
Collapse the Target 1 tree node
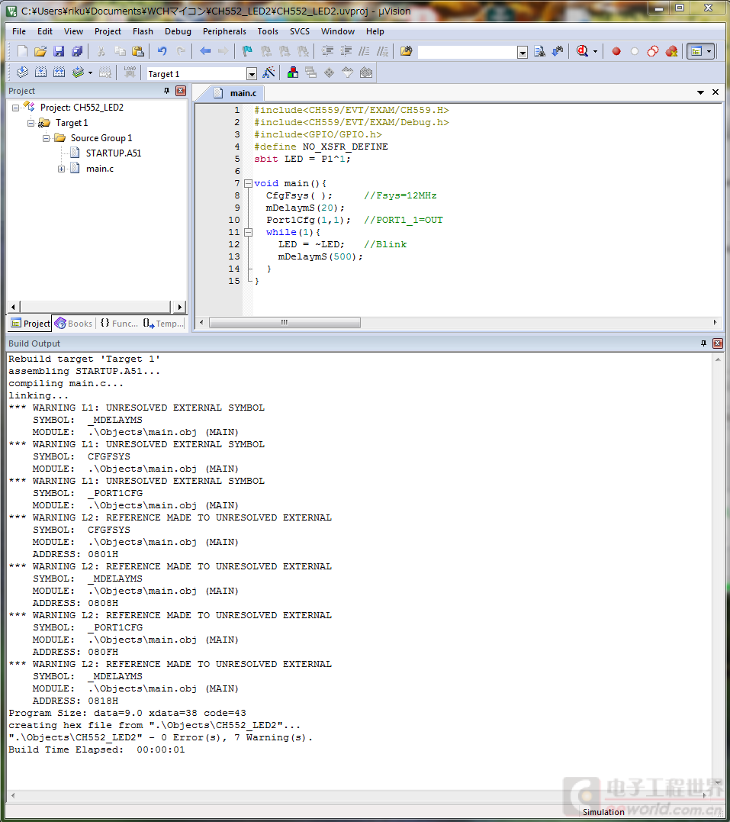[x=31, y=123]
